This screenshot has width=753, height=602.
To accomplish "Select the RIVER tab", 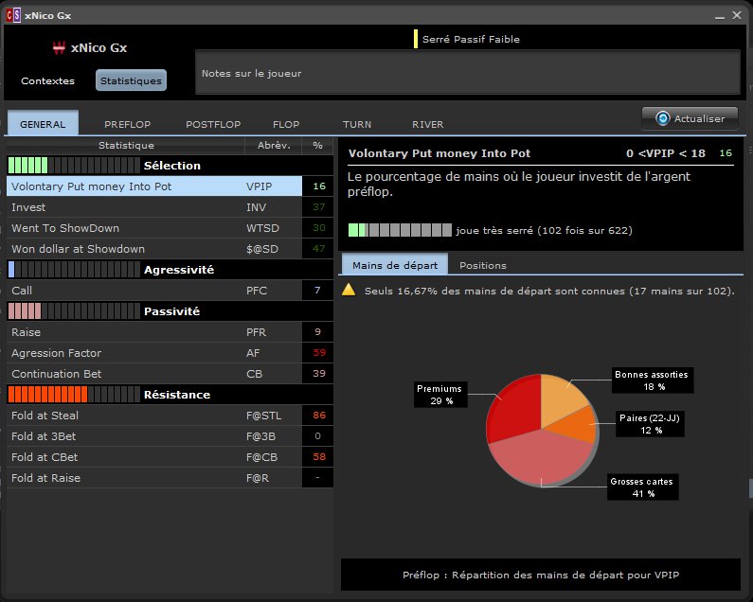I will [x=427, y=124].
